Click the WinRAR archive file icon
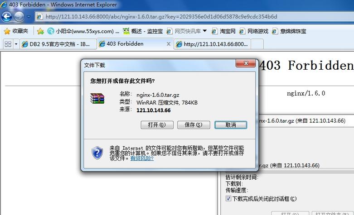The width and height of the screenshot is (354, 215). tap(97, 98)
